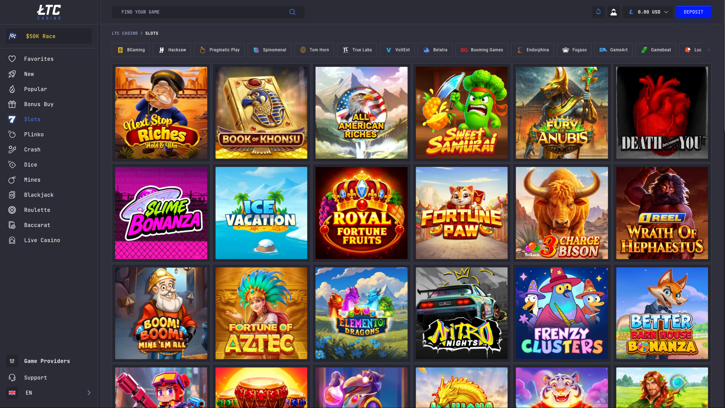The image size is (725, 408).
Task: Click the Roulette wheel icon in sidebar
Action: click(x=12, y=210)
